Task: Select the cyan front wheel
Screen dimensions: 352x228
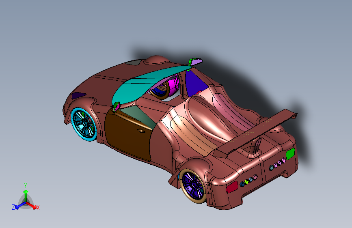Action: [x=84, y=124]
